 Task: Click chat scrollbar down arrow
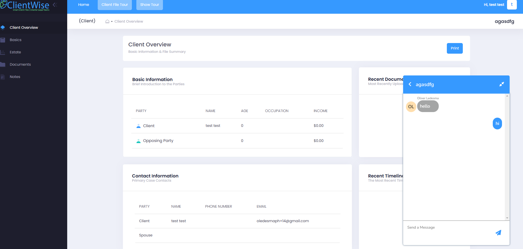(x=507, y=218)
